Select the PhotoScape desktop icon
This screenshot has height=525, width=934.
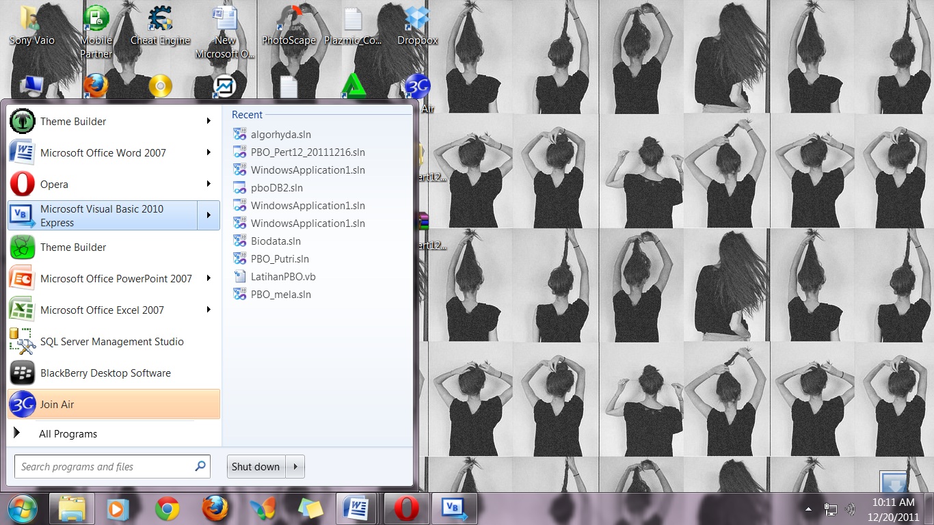(289, 26)
